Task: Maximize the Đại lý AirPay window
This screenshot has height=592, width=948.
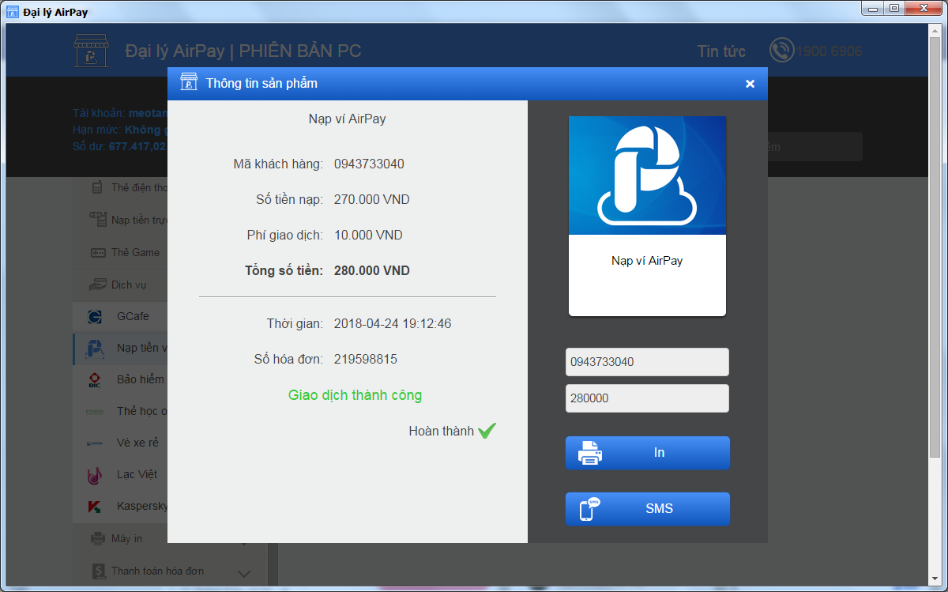Action: [x=893, y=8]
